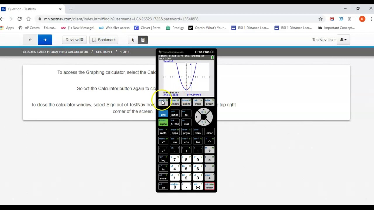Click the browser reload icon
The height and width of the screenshot is (210, 374).
tap(20, 19)
